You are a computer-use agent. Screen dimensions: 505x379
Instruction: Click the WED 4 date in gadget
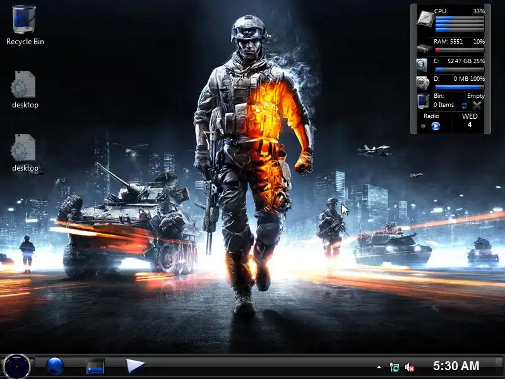pos(470,120)
